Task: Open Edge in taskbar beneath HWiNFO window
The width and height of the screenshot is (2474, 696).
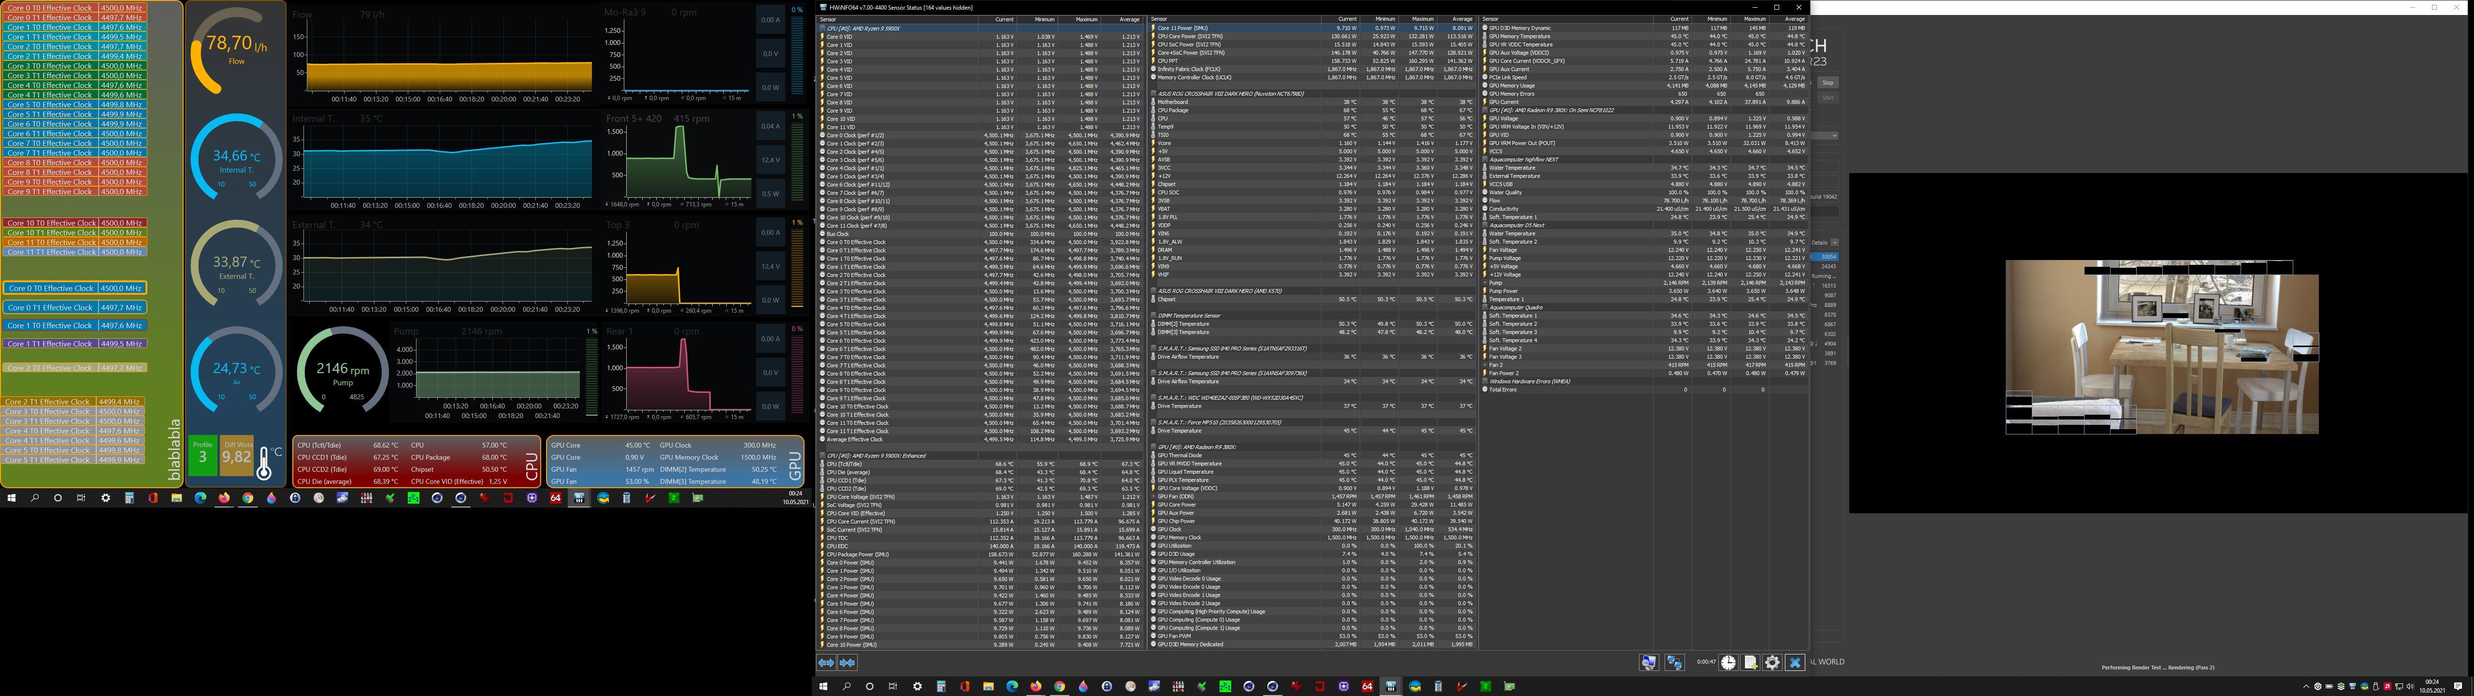Action: 1012,686
